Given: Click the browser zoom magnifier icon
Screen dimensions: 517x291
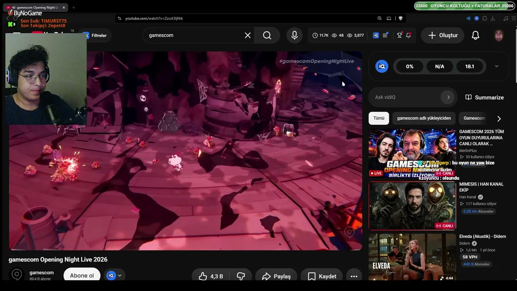Looking at the screenshot, I should (x=379, y=18).
